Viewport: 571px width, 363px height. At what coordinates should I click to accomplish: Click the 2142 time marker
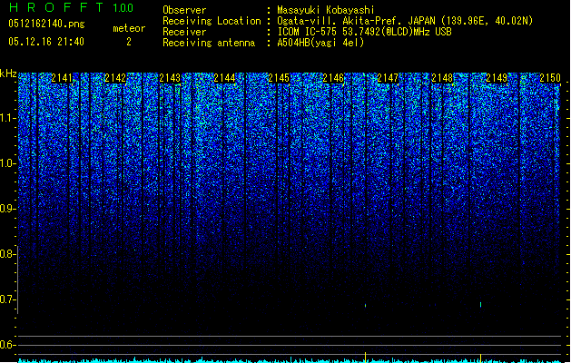[x=115, y=78]
